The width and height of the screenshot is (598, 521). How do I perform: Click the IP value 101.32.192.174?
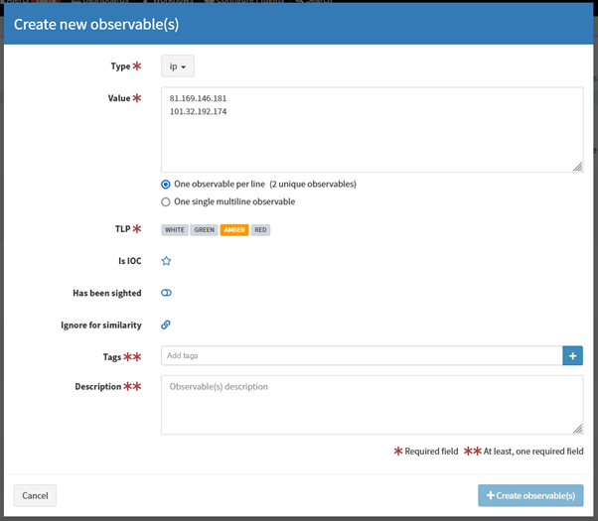click(198, 111)
